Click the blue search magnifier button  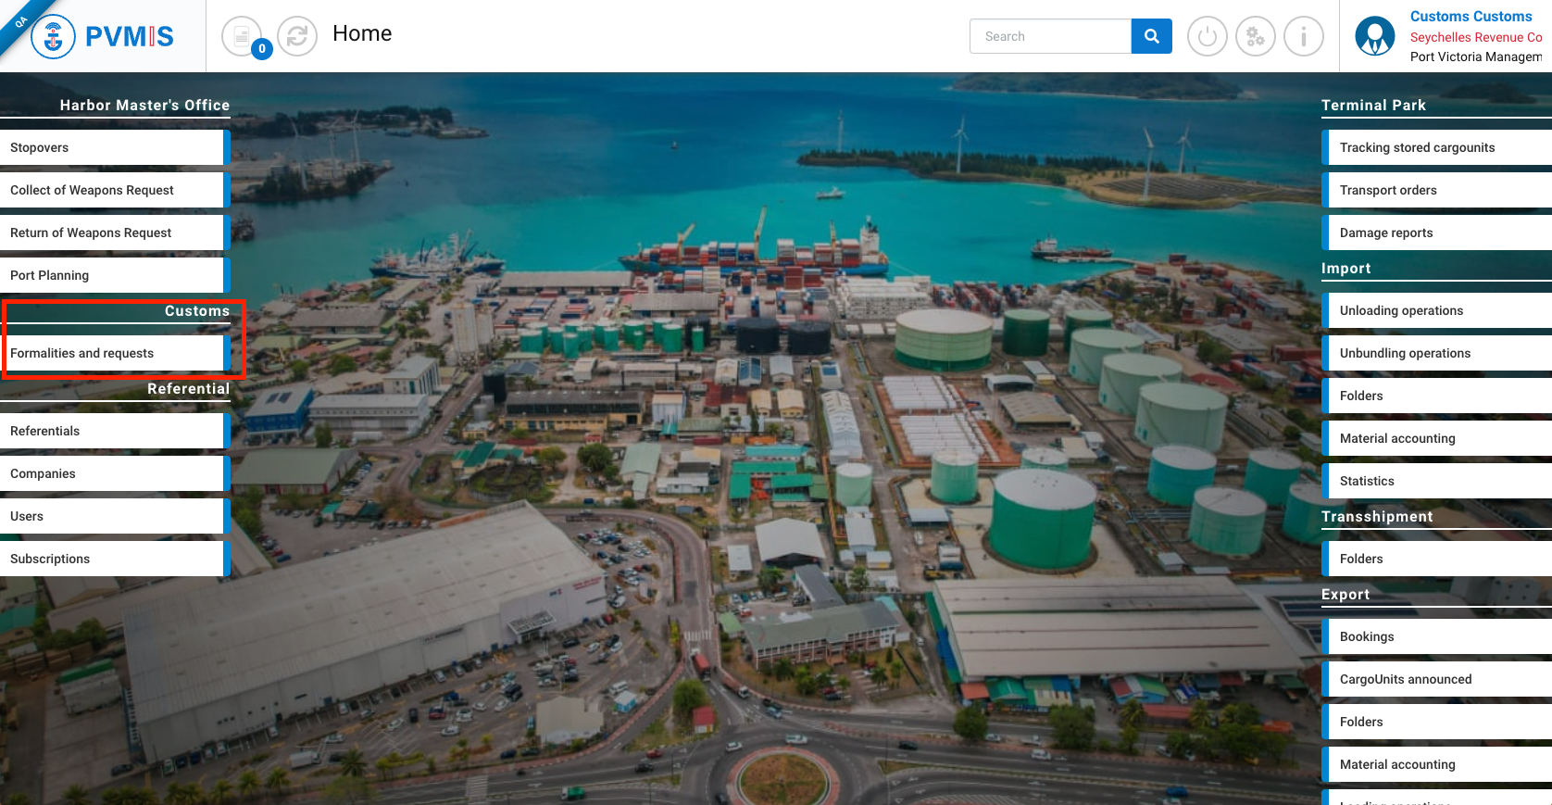(1151, 37)
